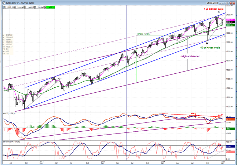
Task: Select the black 2019.42 last price label
Action: tap(230, 22)
